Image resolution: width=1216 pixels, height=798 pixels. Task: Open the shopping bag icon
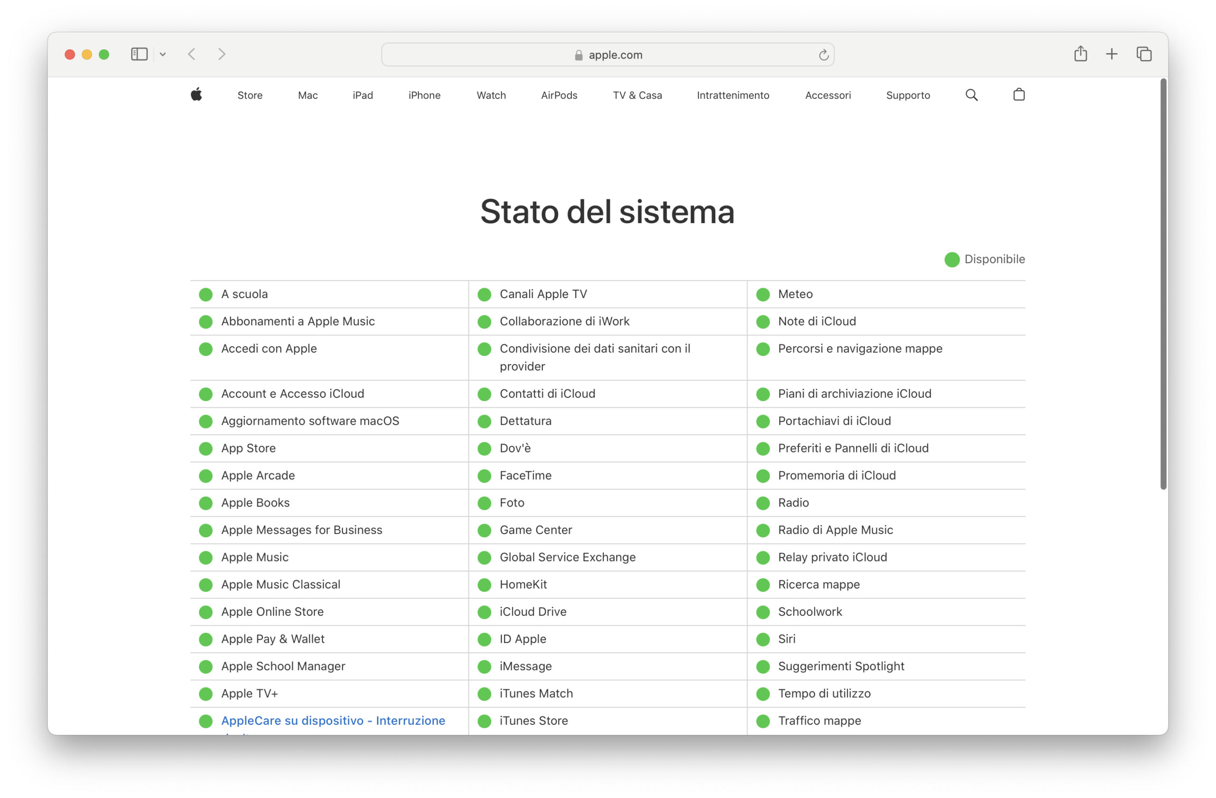coord(1019,94)
